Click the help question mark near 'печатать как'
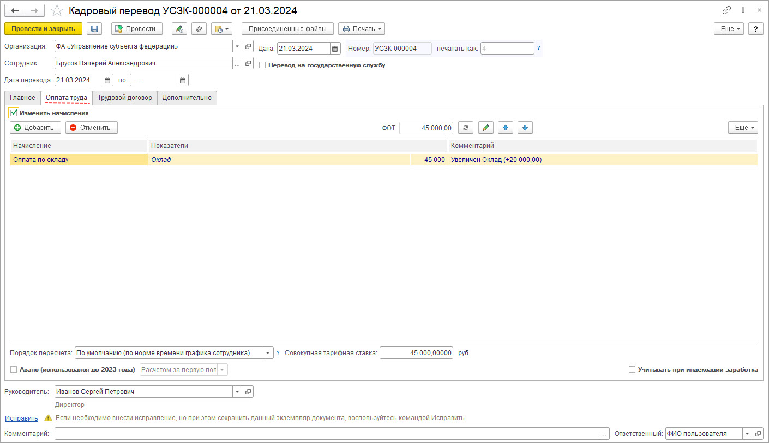Viewport: 769px width, 443px height. (539, 48)
